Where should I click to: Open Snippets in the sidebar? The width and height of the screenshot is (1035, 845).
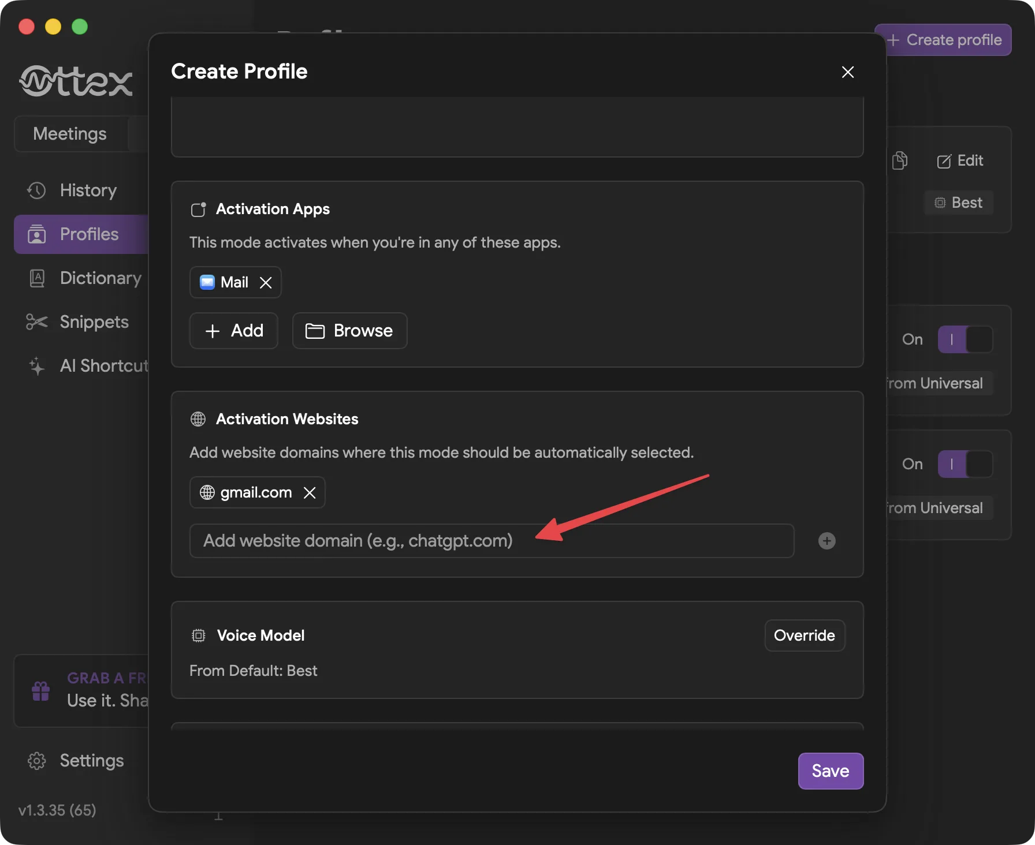pos(81,322)
